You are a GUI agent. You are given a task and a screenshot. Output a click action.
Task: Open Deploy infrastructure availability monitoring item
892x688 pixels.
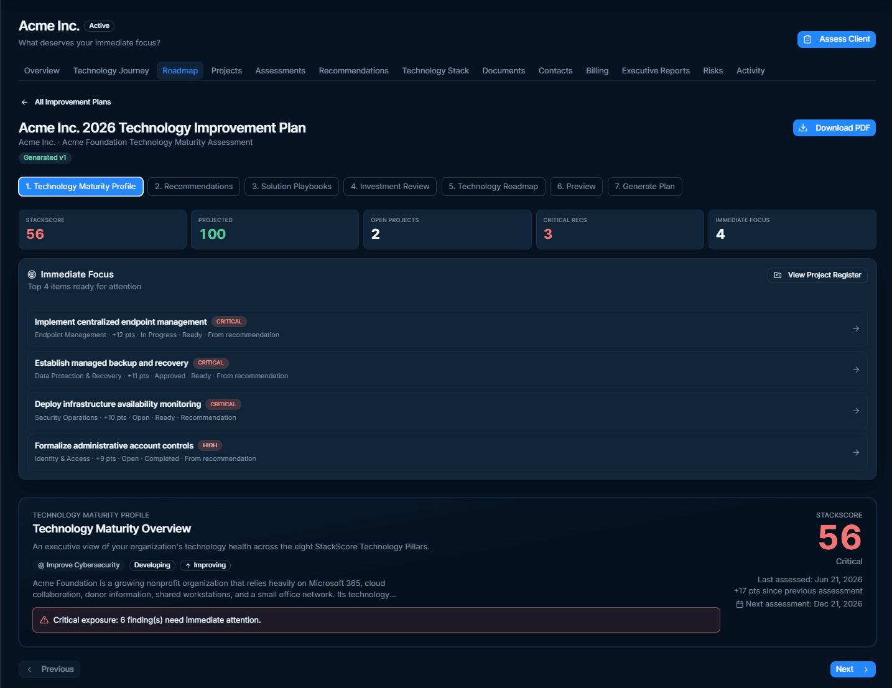(x=447, y=411)
